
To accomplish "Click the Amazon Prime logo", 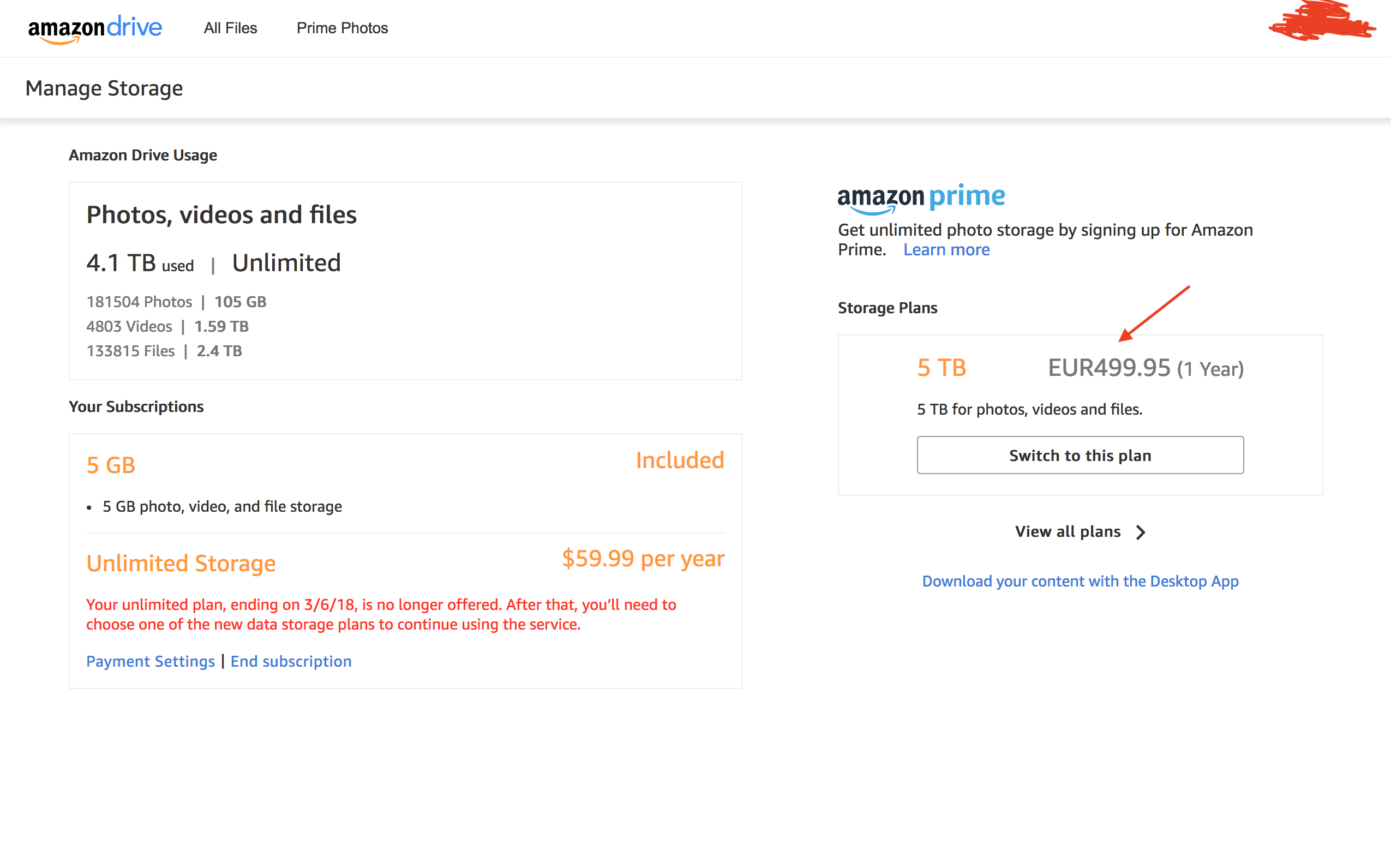I will [x=921, y=197].
